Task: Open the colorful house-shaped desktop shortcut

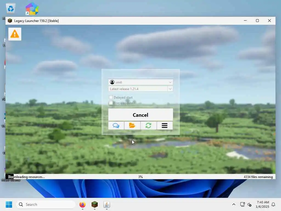Action: coord(32,9)
